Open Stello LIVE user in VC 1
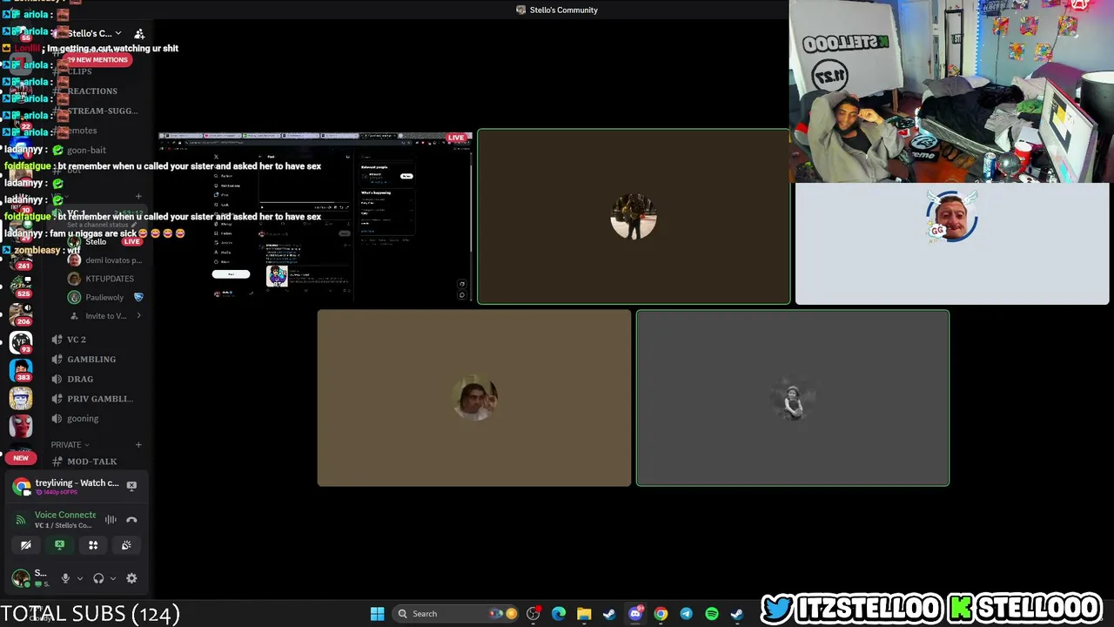Viewport: 1114px width, 627px height. coord(104,241)
